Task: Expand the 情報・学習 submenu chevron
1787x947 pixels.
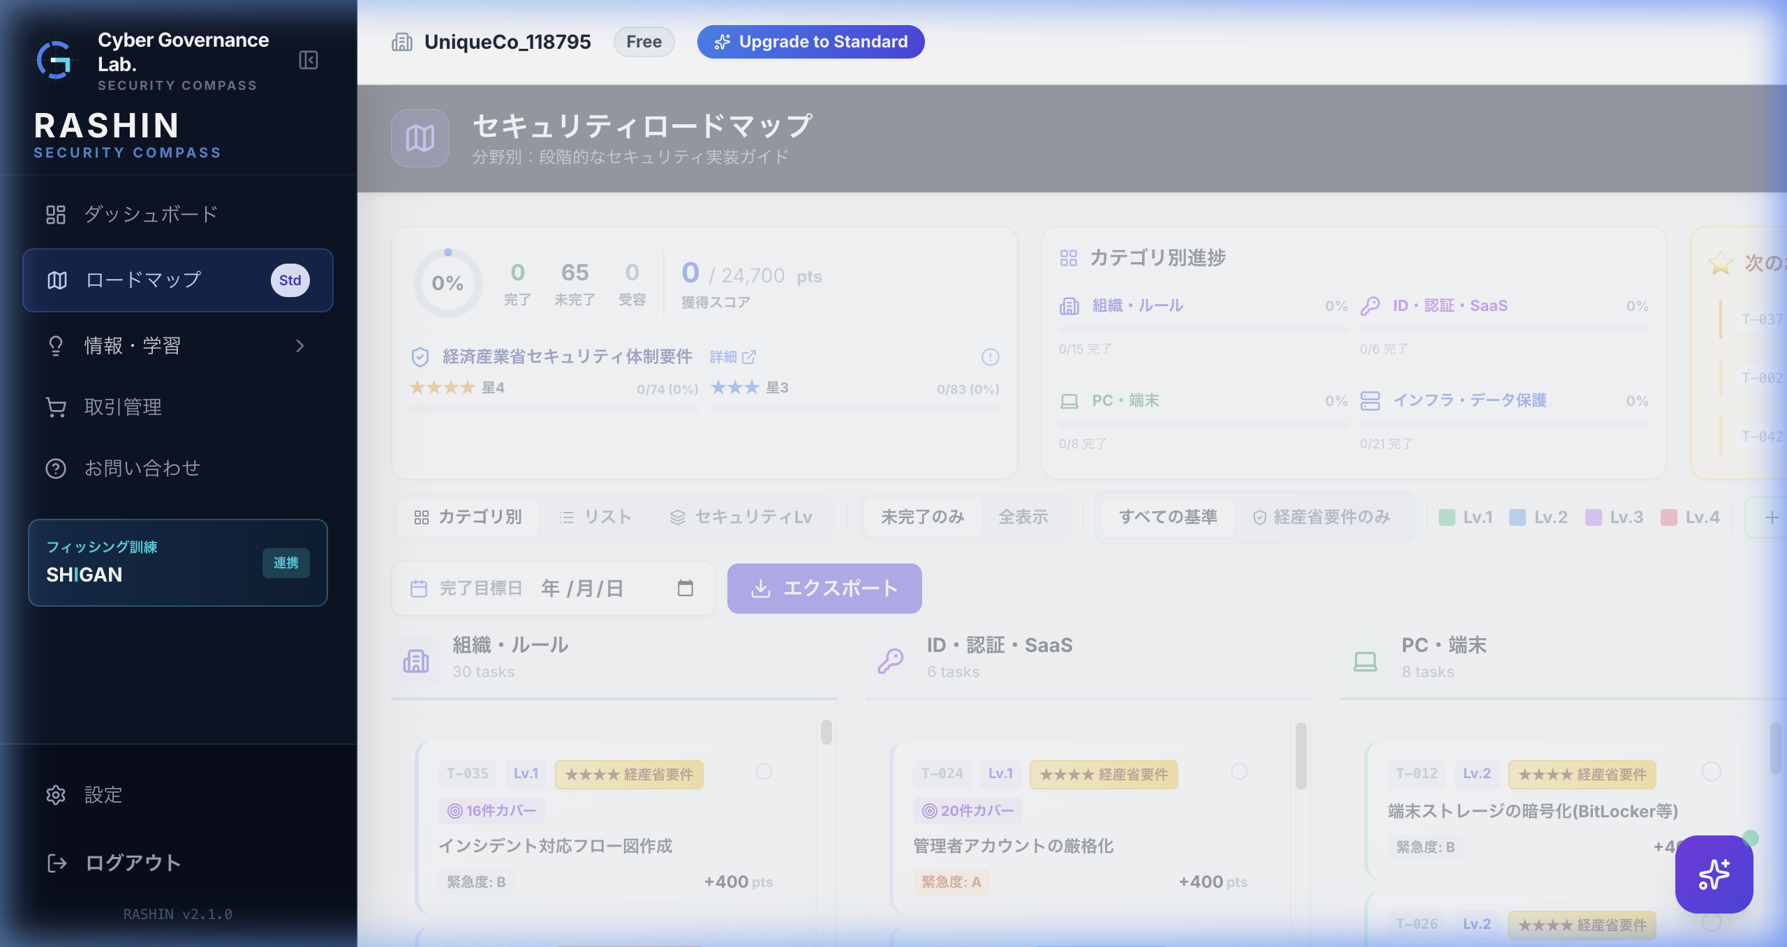Action: click(300, 346)
